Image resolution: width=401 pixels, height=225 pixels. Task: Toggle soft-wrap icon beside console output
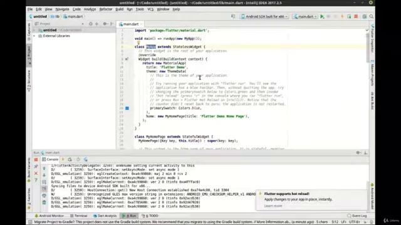click(44, 182)
